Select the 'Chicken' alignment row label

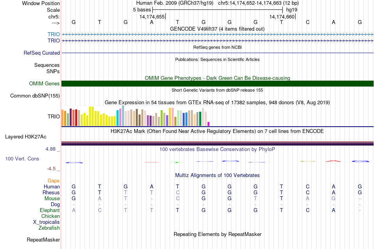point(50,216)
